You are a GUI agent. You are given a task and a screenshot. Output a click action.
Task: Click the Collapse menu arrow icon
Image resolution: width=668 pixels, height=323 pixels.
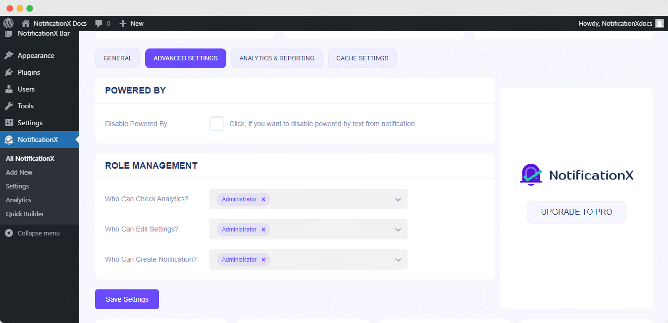point(9,233)
